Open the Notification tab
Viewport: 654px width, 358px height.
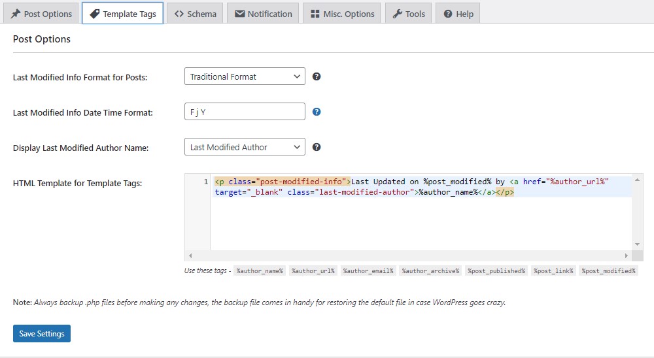point(263,14)
